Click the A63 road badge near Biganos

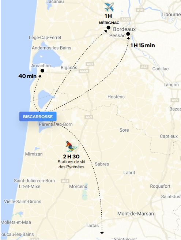pyautogui.click(x=90, y=64)
